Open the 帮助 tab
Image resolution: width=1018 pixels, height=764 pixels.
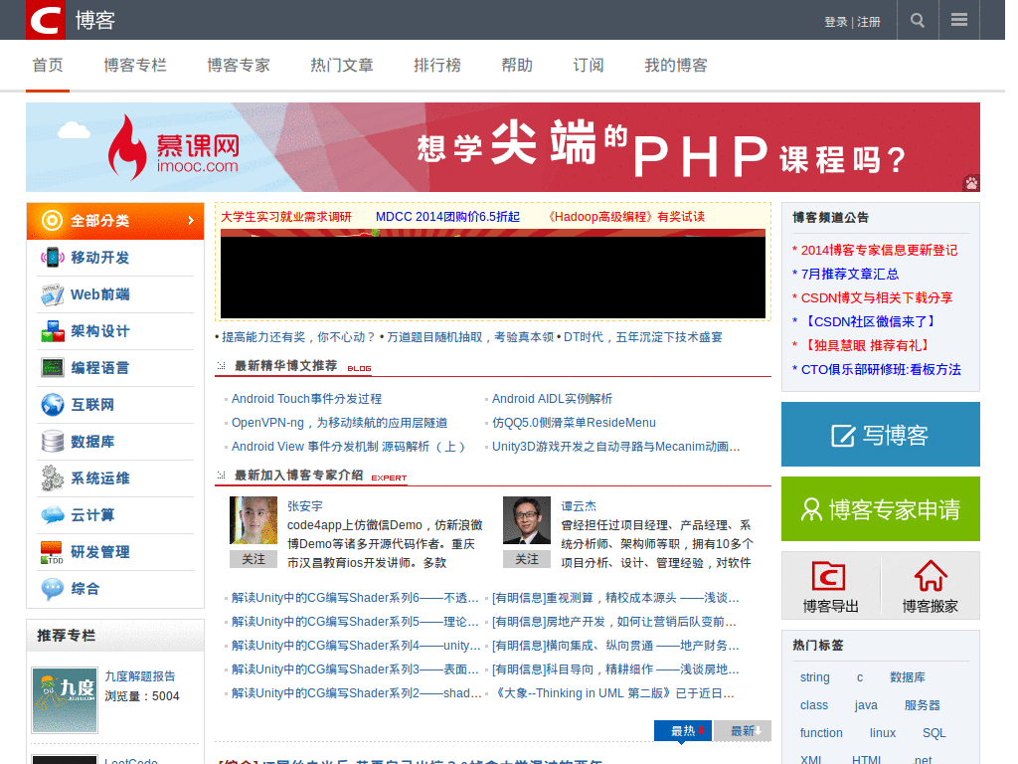517,65
